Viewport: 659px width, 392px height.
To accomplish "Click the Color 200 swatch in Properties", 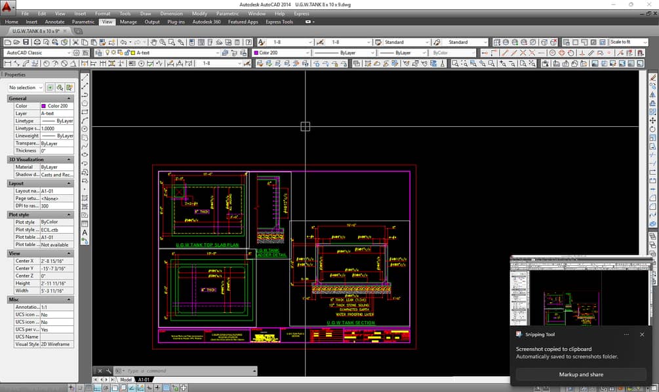I will tap(43, 106).
